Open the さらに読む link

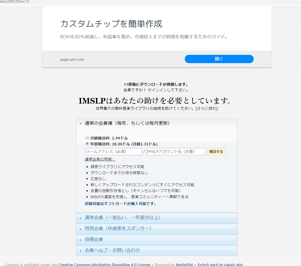[207, 108]
